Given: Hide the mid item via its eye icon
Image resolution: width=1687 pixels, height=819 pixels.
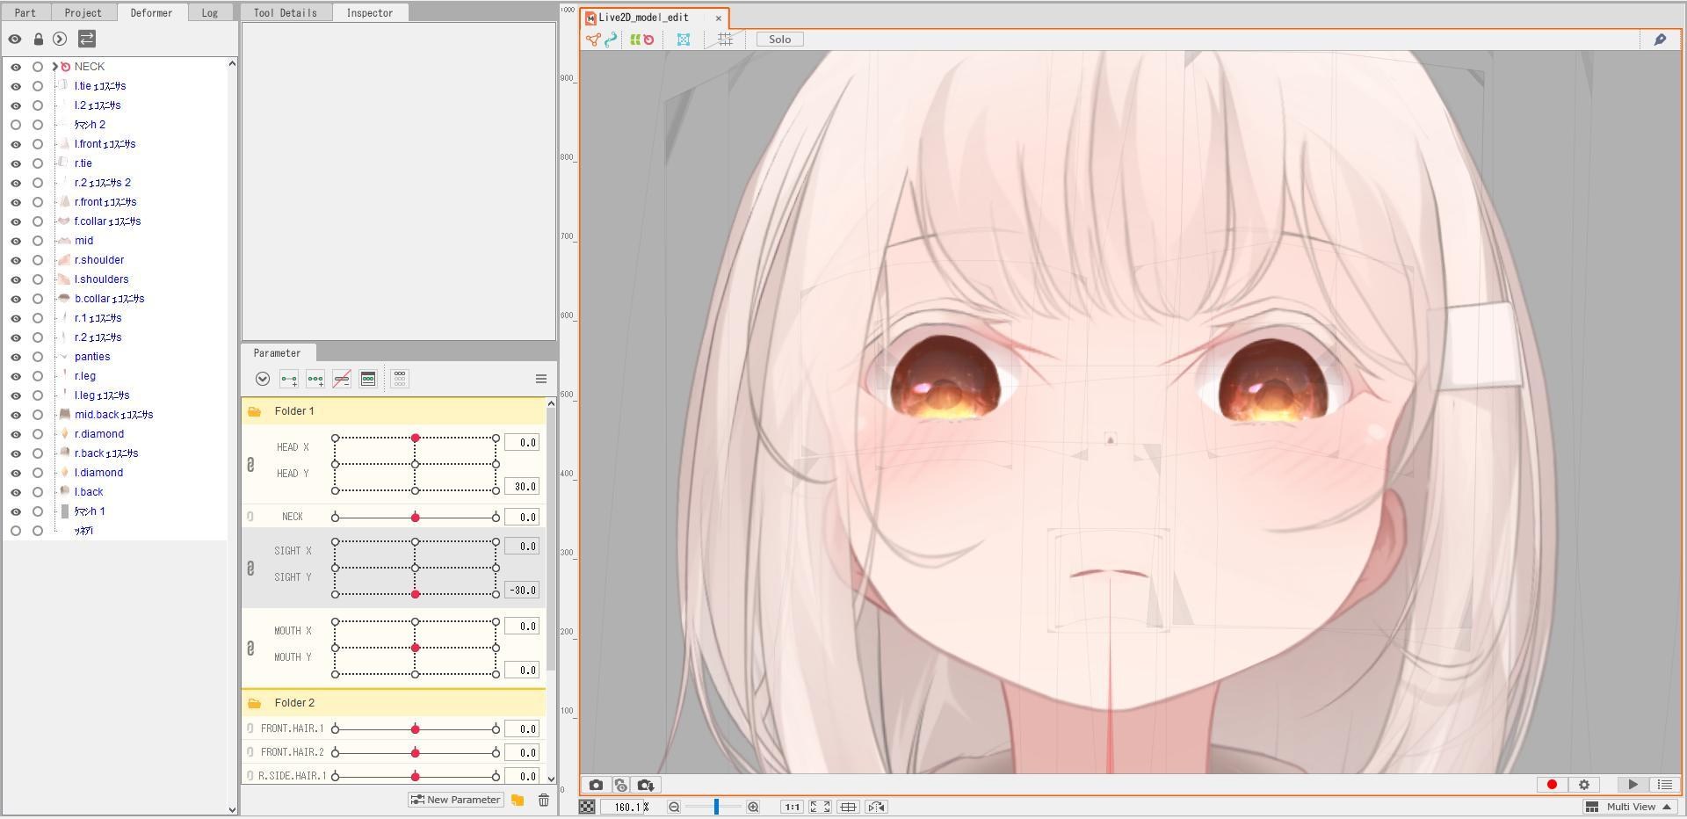Looking at the screenshot, I should pyautogui.click(x=15, y=241).
